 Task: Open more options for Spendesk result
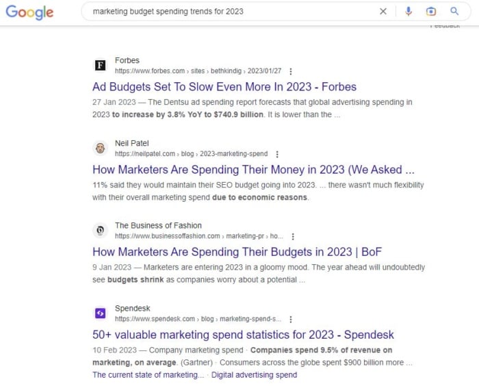pyautogui.click(x=291, y=319)
